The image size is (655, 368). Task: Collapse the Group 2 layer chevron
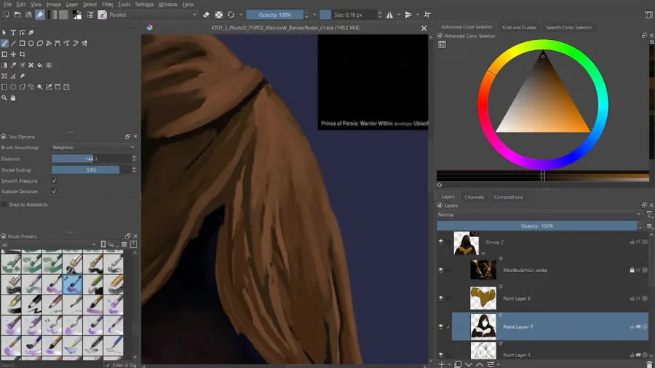click(x=483, y=253)
